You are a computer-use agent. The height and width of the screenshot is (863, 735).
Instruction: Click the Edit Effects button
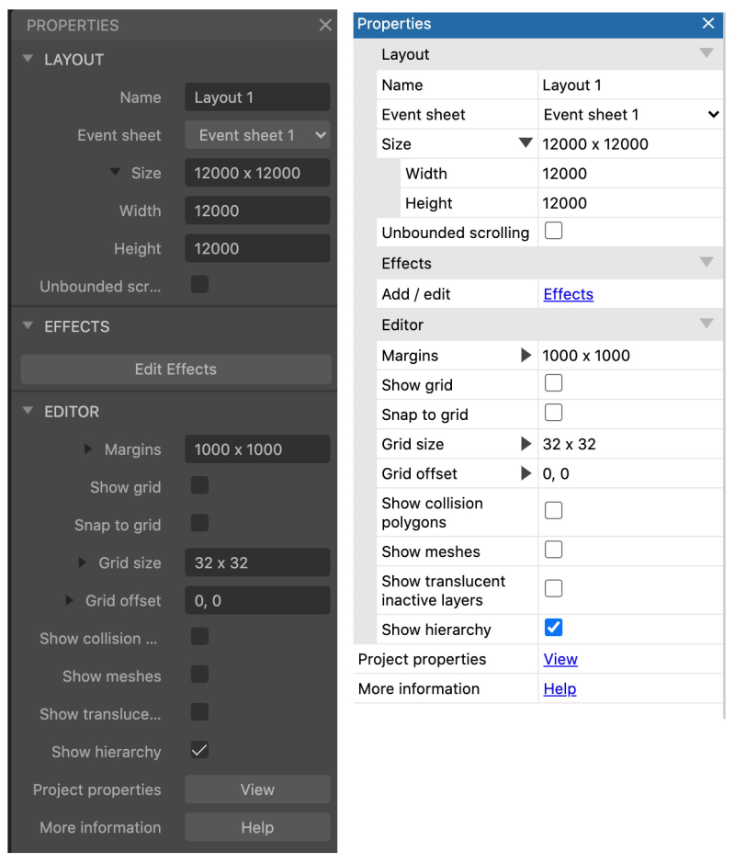[176, 369]
